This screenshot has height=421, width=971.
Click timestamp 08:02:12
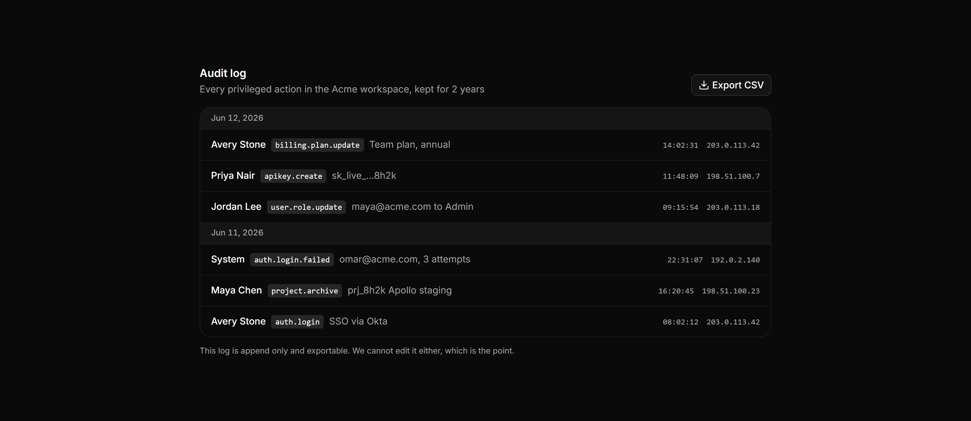[x=680, y=322]
